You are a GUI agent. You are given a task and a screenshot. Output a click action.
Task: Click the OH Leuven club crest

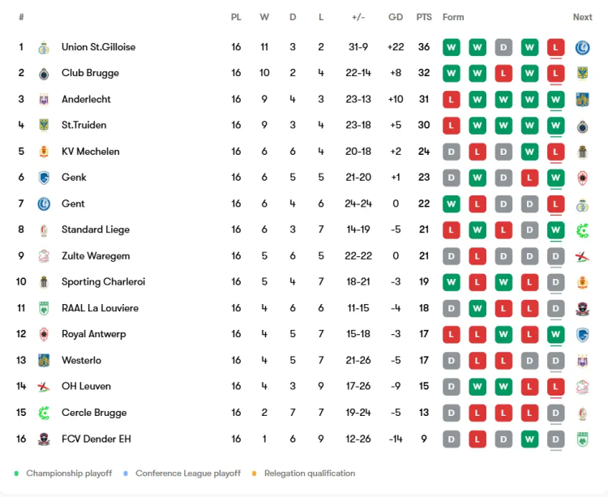coord(44,387)
